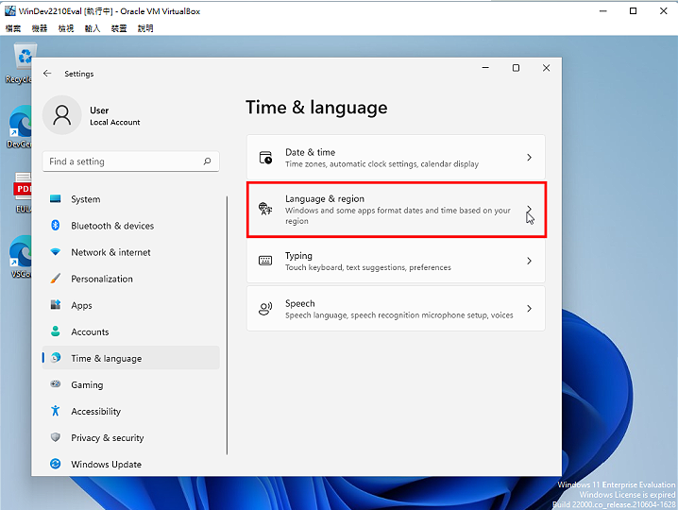Screen dimensions: 678x510
Task: Click the Apps icon in sidebar
Action: tap(56, 304)
